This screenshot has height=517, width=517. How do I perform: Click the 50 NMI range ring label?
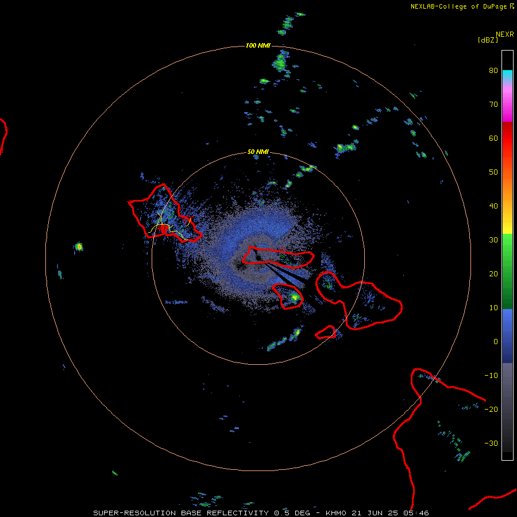pos(258,152)
